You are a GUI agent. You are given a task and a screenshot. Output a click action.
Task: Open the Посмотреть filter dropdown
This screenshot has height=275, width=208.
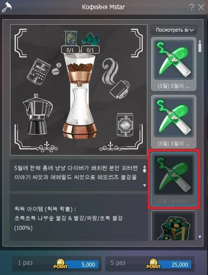(x=174, y=30)
